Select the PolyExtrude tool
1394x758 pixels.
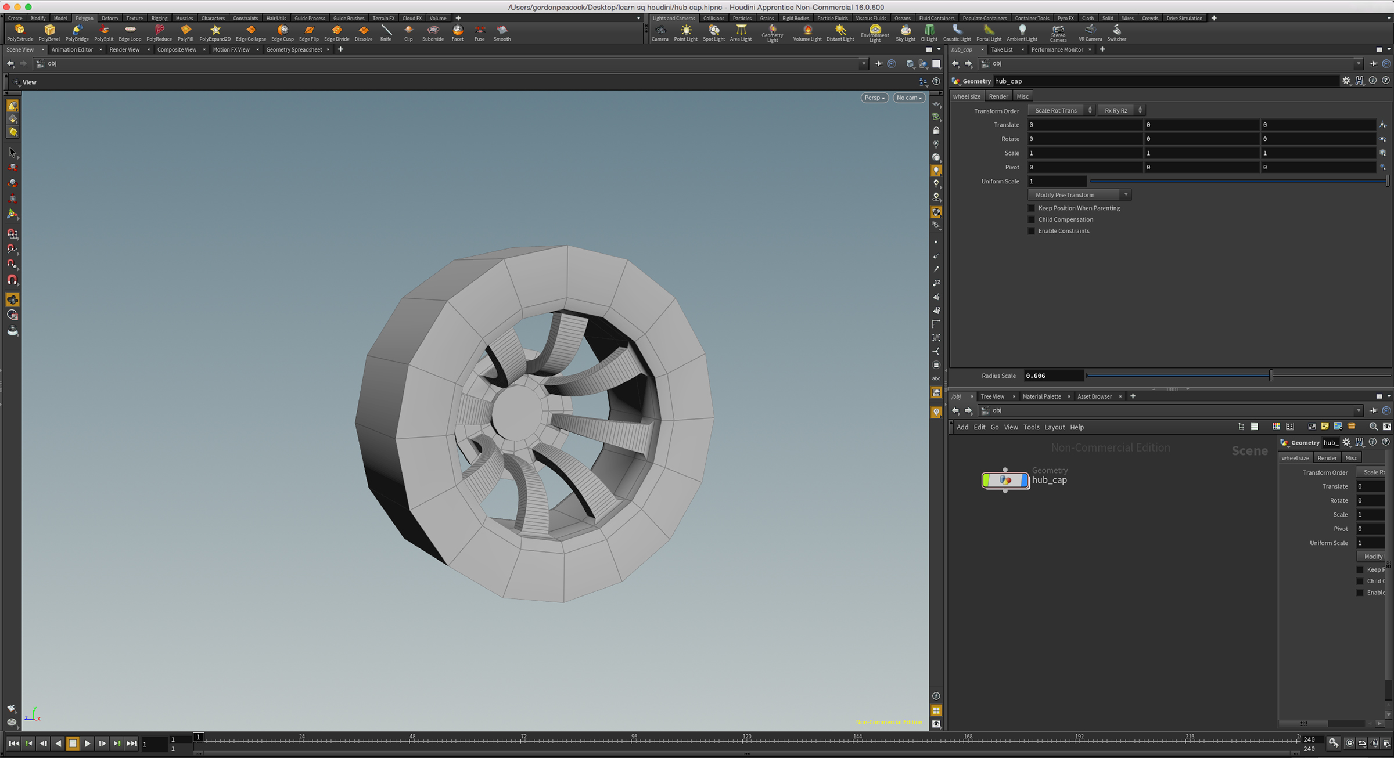pos(20,33)
